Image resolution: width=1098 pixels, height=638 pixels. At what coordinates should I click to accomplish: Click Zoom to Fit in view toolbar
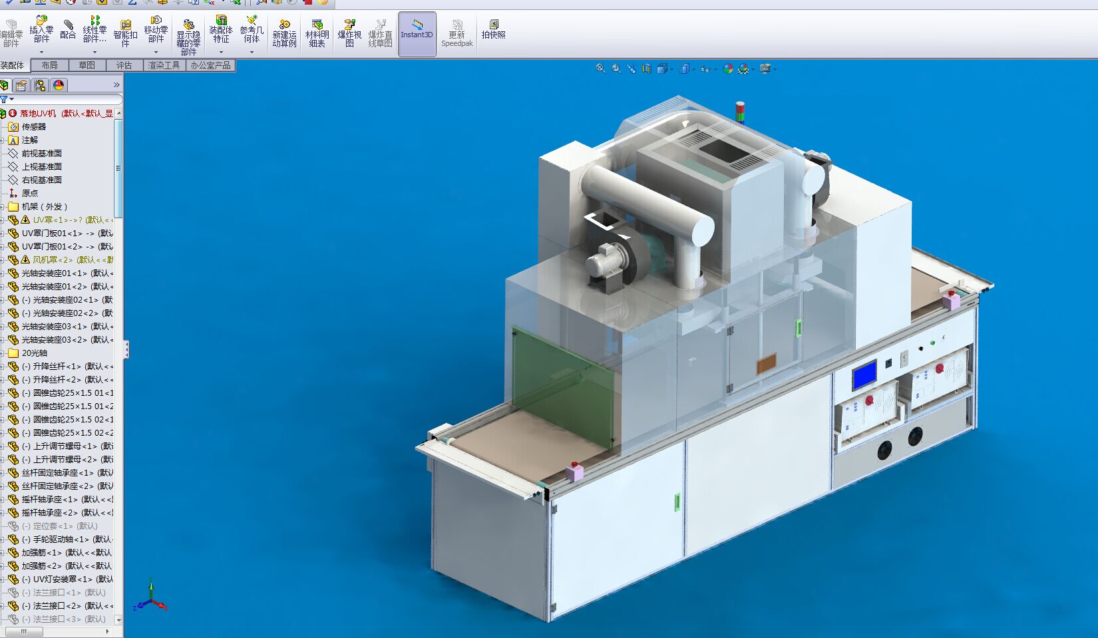(600, 69)
